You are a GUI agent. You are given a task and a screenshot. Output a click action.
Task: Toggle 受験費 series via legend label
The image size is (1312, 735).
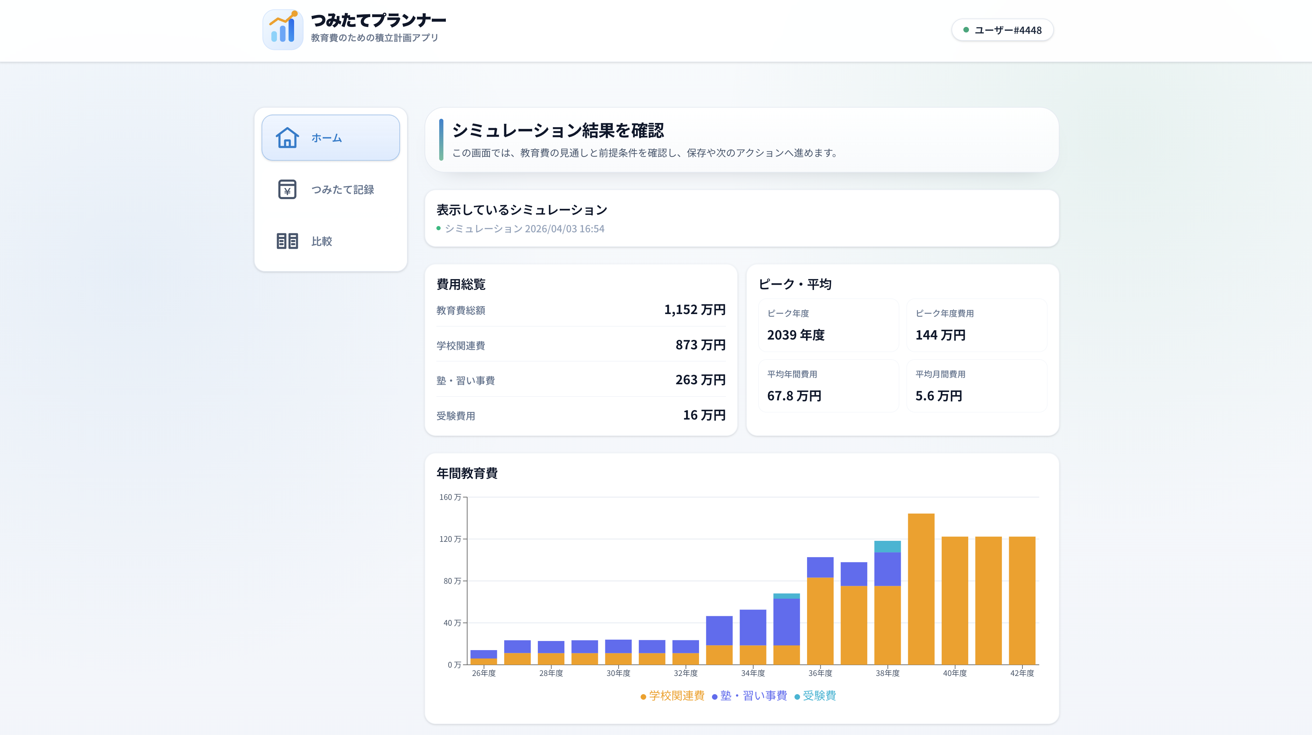pyautogui.click(x=819, y=695)
